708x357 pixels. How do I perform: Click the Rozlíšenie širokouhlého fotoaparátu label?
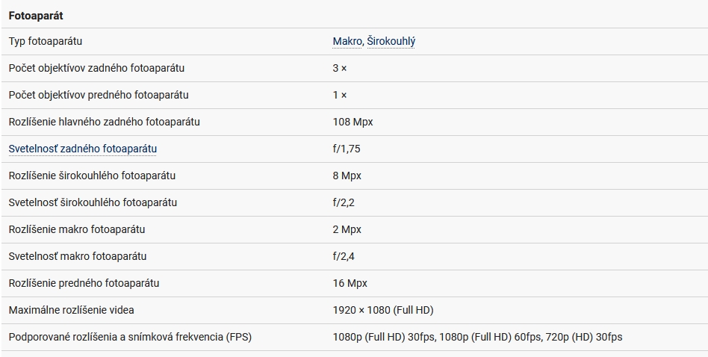pos(93,176)
